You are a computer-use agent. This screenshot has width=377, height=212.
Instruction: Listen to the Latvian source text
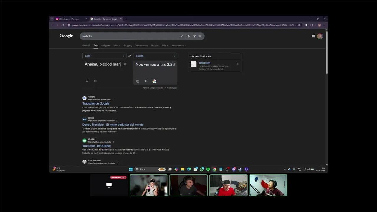95,81
